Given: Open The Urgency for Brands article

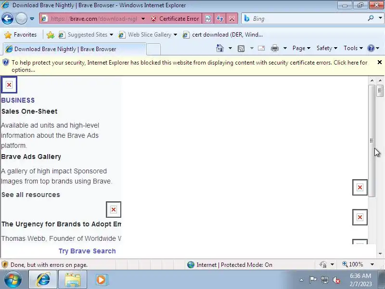Looking at the screenshot, I should tap(61, 224).
